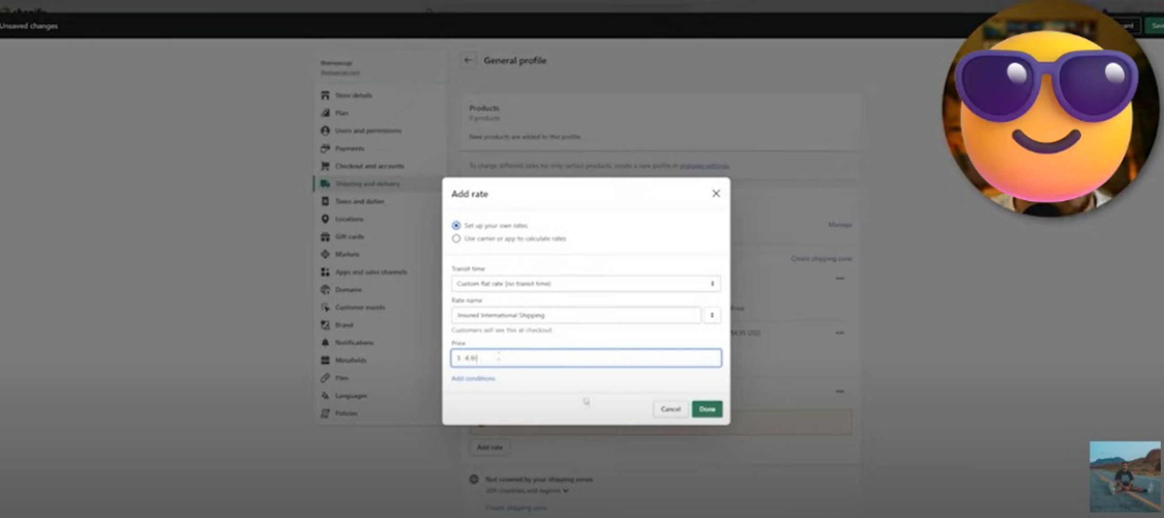Select 'Use carrier or app to calculate rates'

[x=456, y=239]
